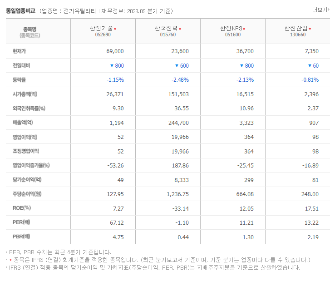The height and width of the screenshot is (286, 335).
Task: Click the 현재가 row label
Action: (x=19, y=51)
